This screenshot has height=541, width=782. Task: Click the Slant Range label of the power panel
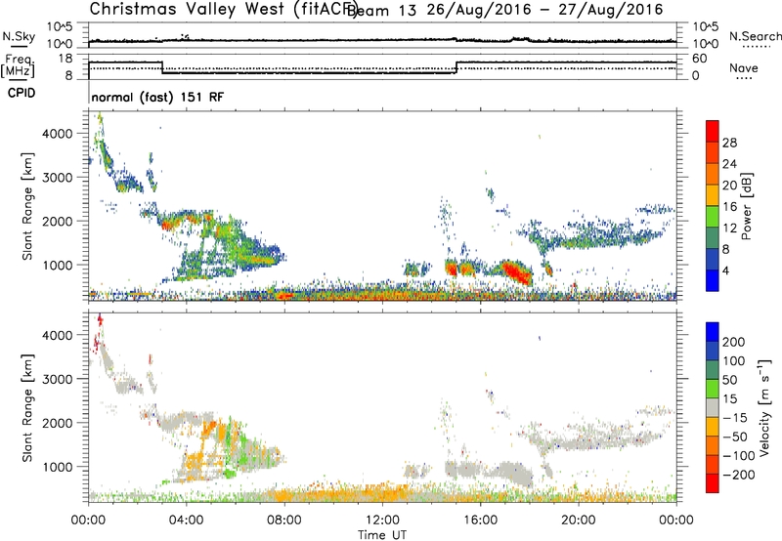tap(27, 206)
